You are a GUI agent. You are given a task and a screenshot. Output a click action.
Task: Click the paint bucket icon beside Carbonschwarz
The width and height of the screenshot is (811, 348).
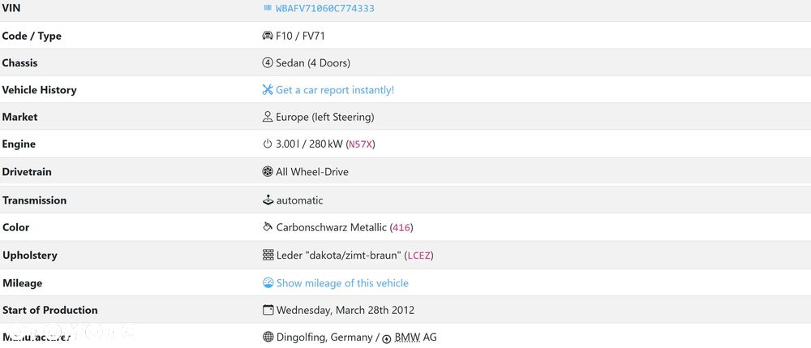268,228
